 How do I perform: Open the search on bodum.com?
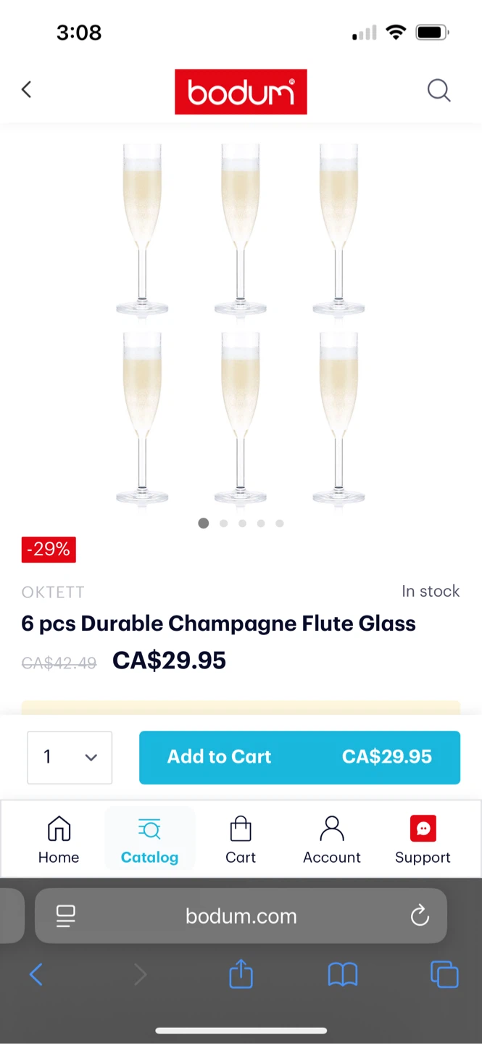439,90
